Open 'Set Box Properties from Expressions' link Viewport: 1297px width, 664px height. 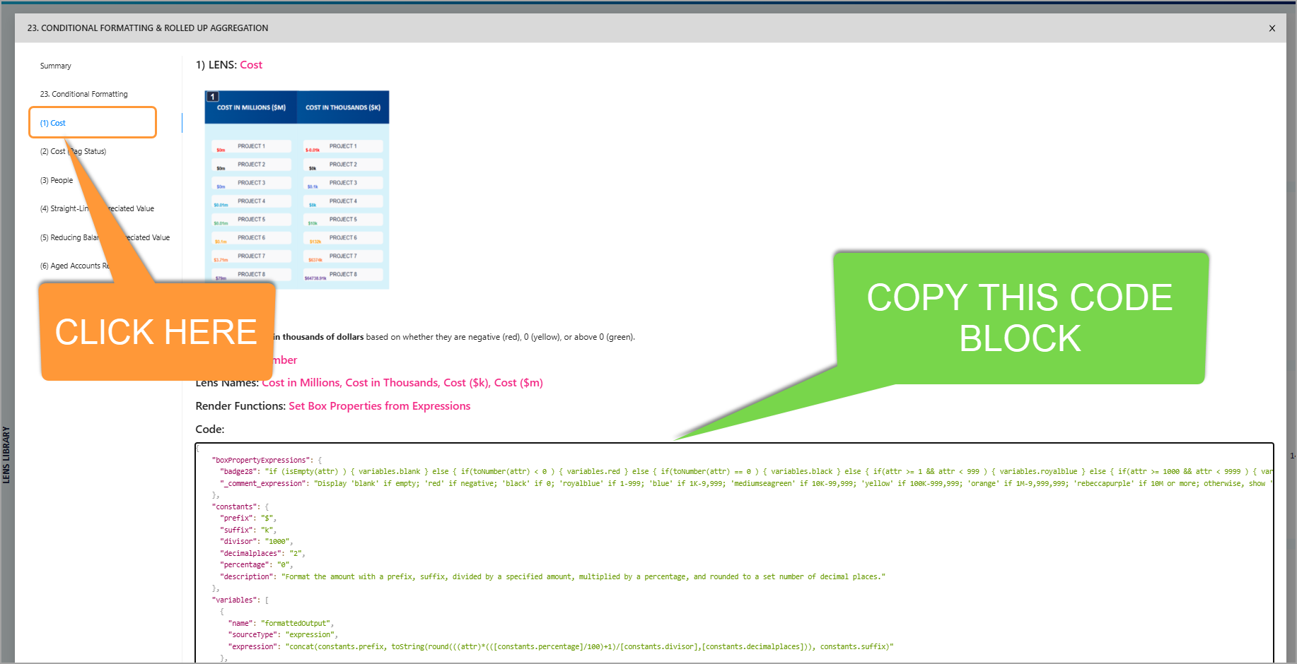379,406
